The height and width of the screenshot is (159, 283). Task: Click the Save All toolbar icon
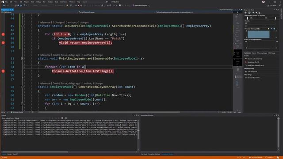(21, 5)
